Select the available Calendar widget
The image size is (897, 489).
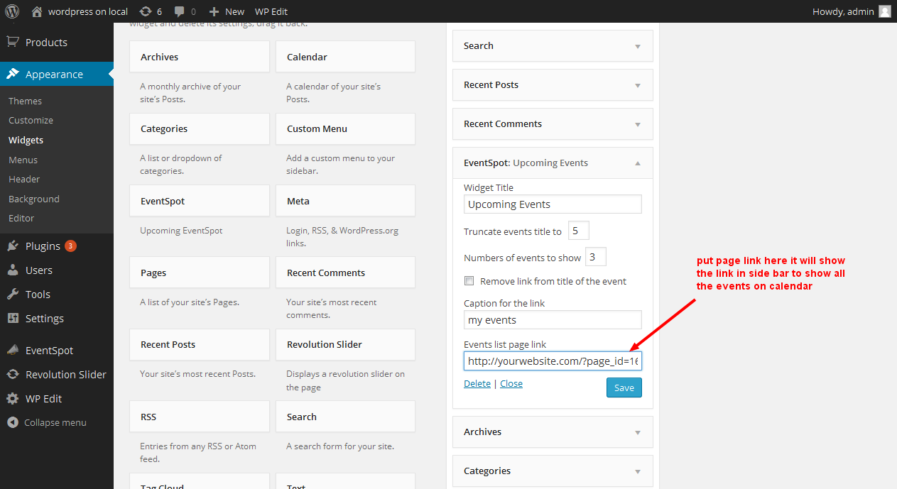click(345, 57)
